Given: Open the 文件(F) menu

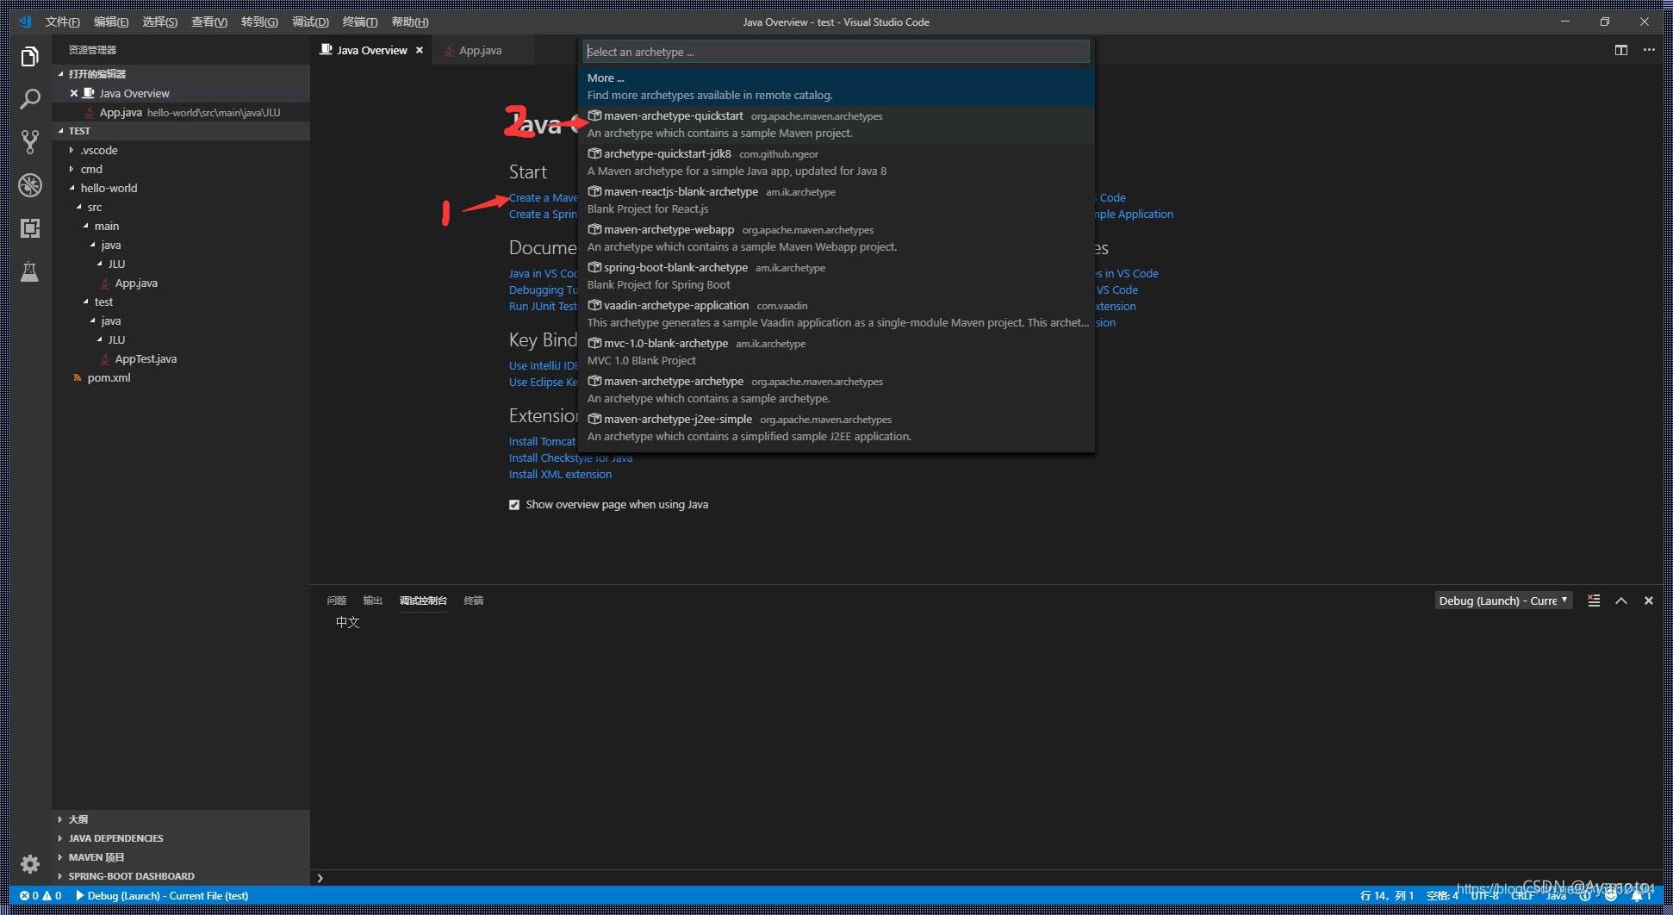Looking at the screenshot, I should (62, 22).
